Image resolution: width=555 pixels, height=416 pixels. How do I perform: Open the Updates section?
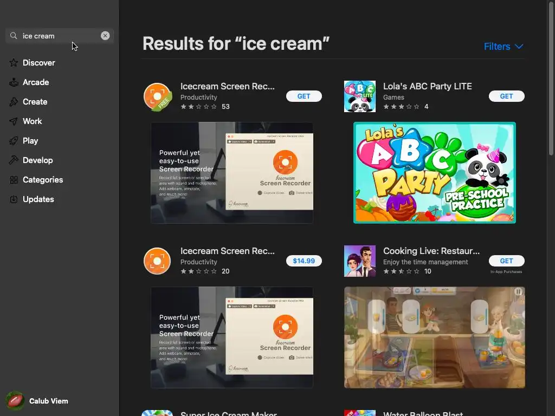[x=38, y=199]
